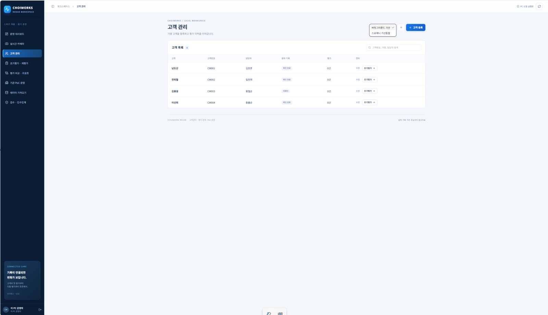Viewport: 548px width, 315px height.
Task: Click customer number CW001
Action: coord(211,68)
